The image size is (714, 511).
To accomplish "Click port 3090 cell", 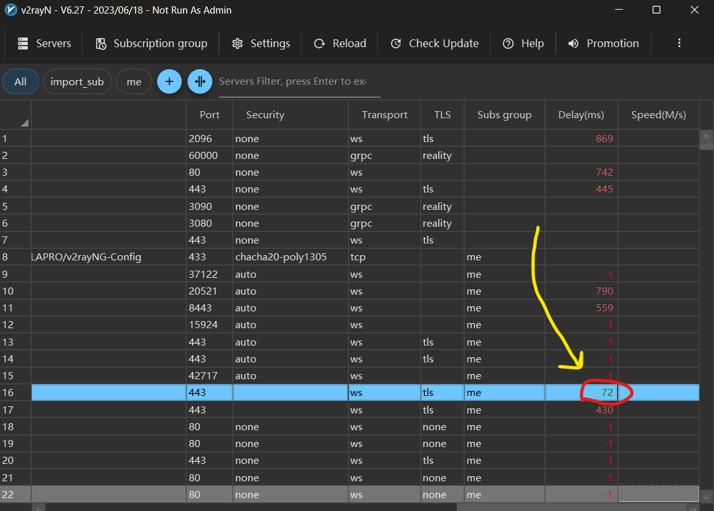I will coord(209,206).
